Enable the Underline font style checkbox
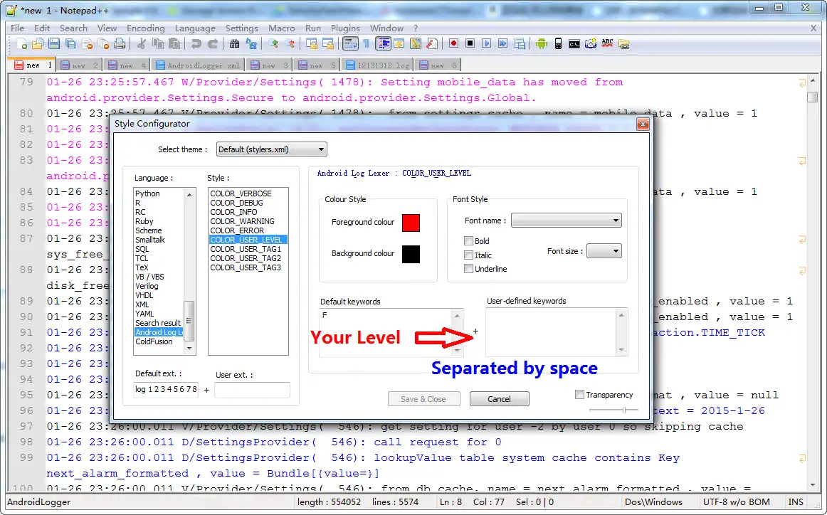The image size is (827, 515). tap(468, 269)
